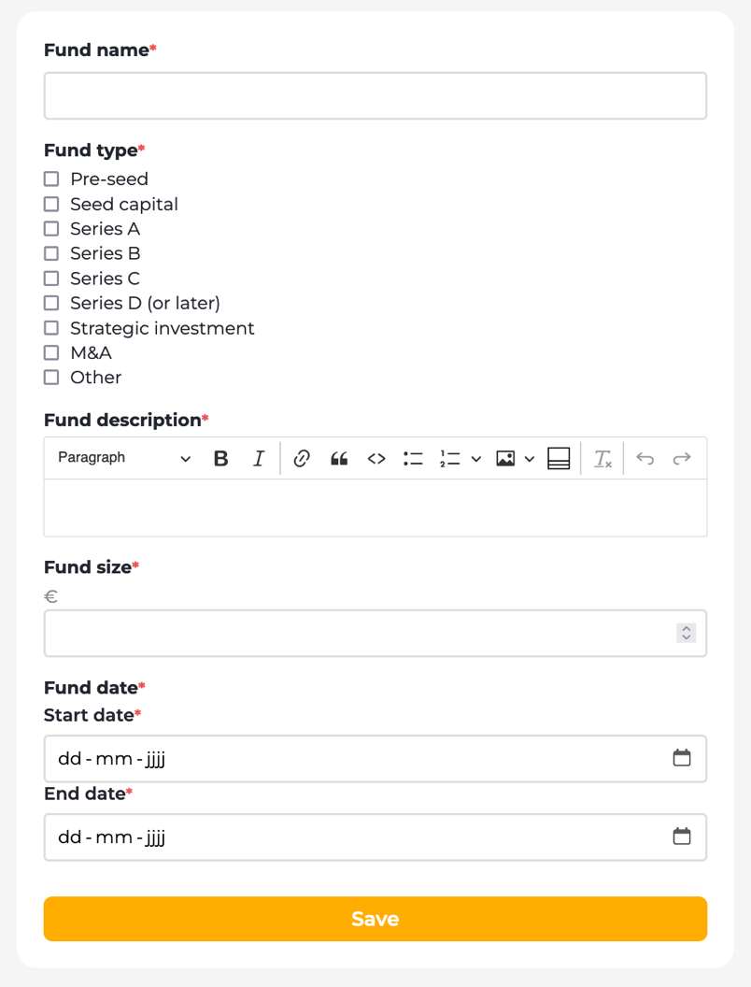Remove formatting with the clear format icon
Image resolution: width=751 pixels, height=987 pixels.
tap(602, 458)
